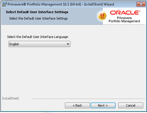The height and width of the screenshot is (113, 147).
Task: Close the InstallShield Wizard window
Action: pos(141,4)
